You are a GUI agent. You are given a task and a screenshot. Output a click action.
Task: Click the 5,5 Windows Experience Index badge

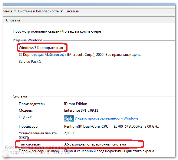coord(69,118)
